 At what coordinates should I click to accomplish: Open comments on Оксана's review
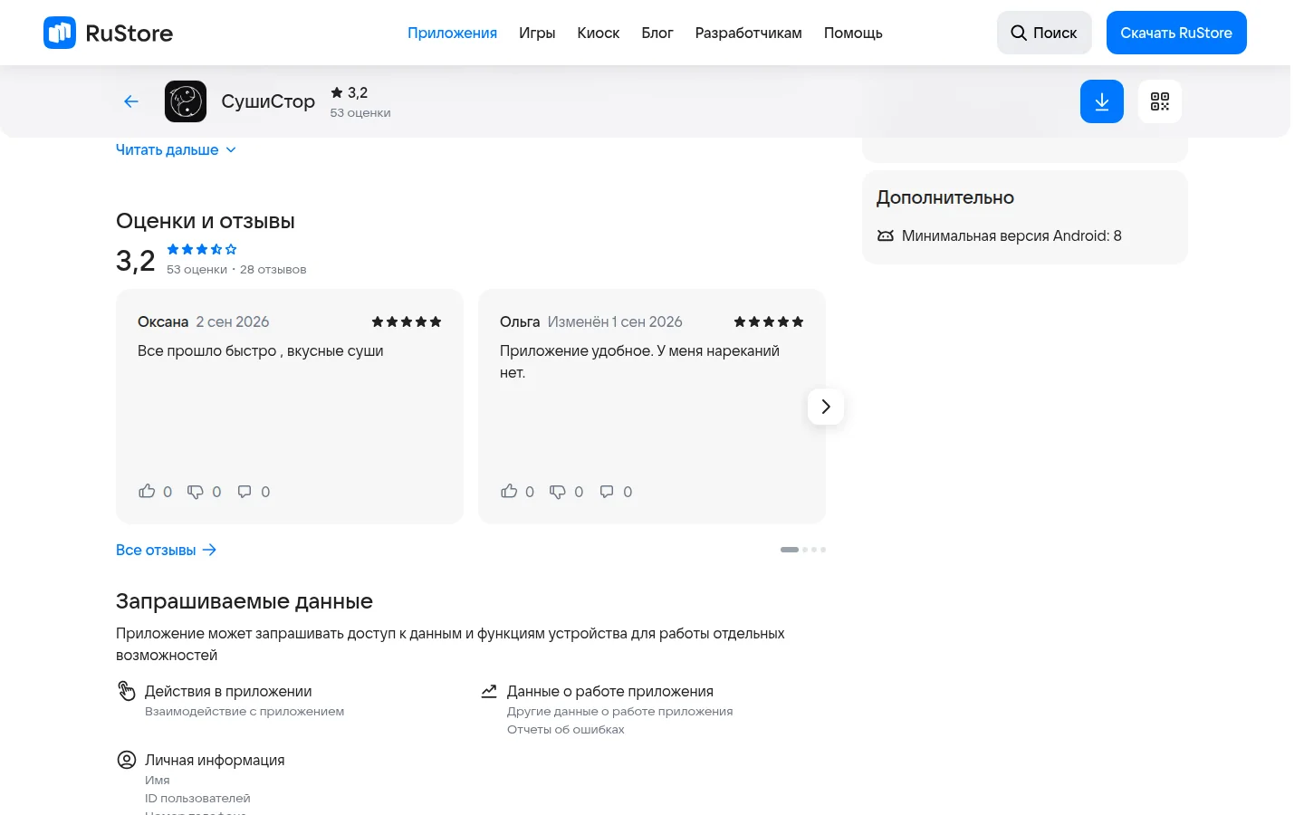pyautogui.click(x=244, y=492)
